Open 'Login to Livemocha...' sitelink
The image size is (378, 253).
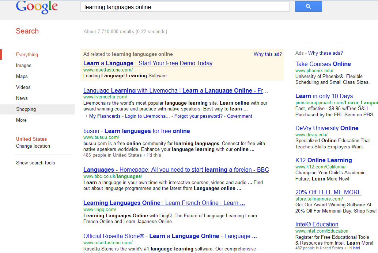pos(147,116)
